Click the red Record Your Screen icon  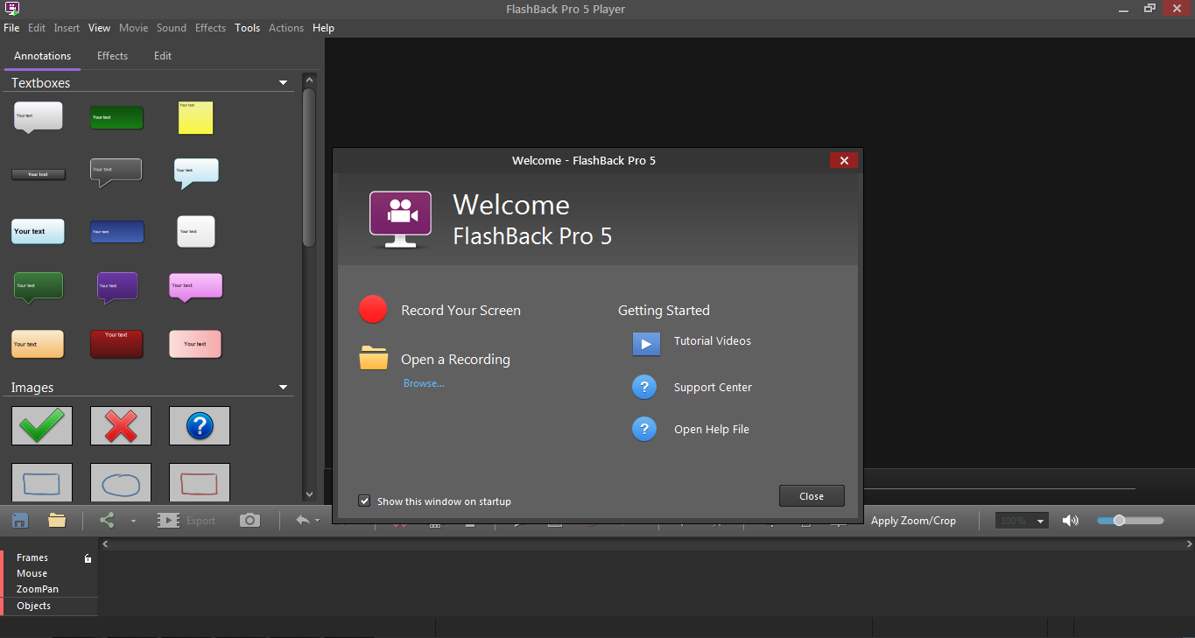[373, 310]
